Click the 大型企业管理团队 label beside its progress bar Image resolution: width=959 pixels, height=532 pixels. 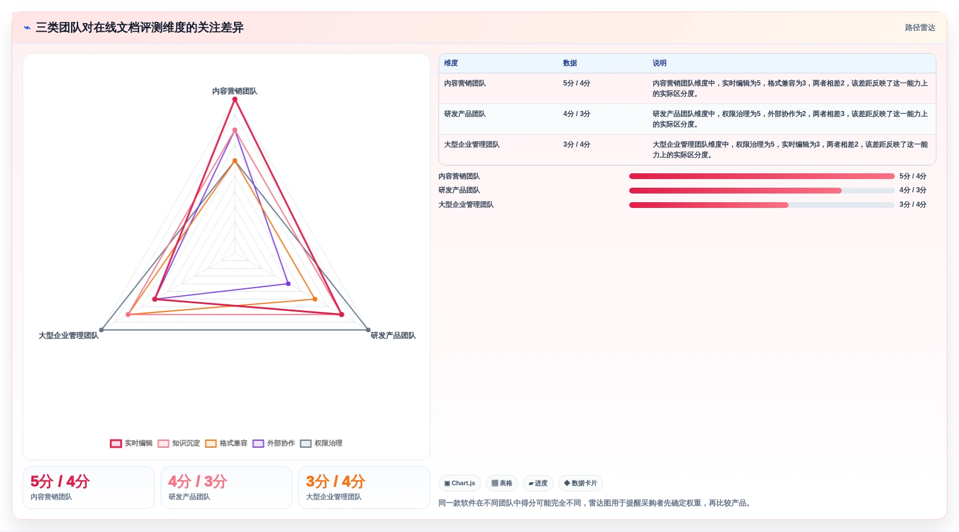coord(466,204)
